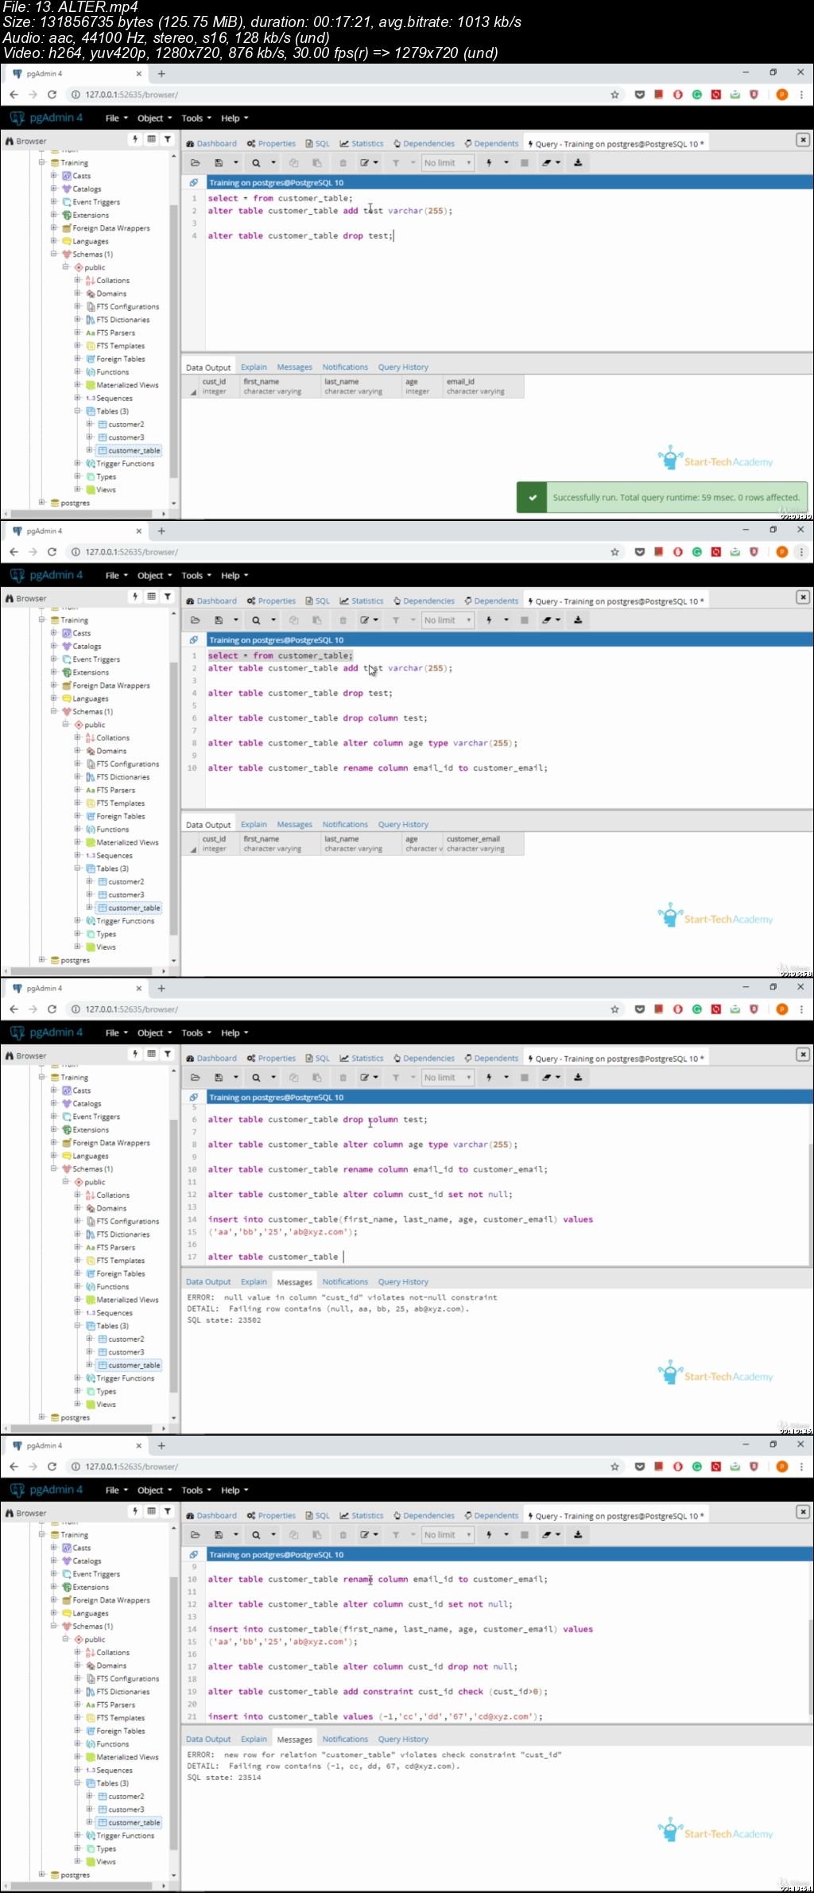Open Clear eraser dropdown arrow in not-null error frame
This screenshot has width=814, height=1893.
click(558, 1078)
